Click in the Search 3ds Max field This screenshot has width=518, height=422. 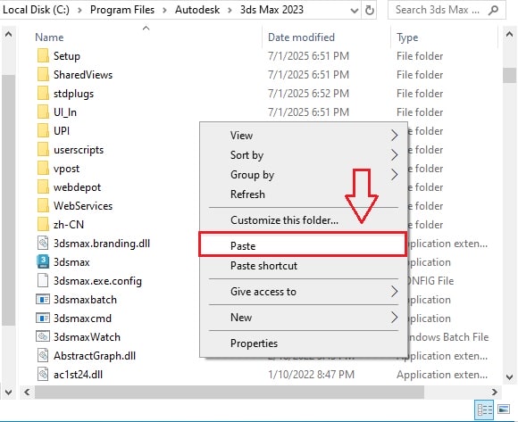438,10
